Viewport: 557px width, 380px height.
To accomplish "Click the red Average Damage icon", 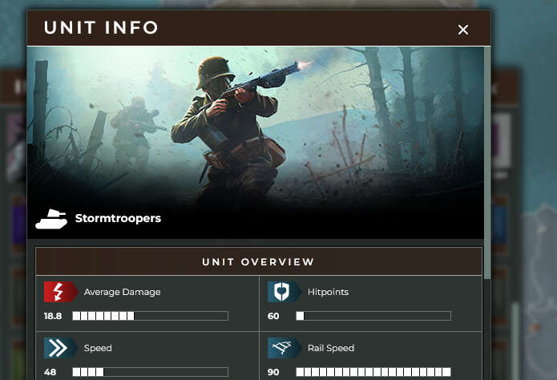I will 61,292.
